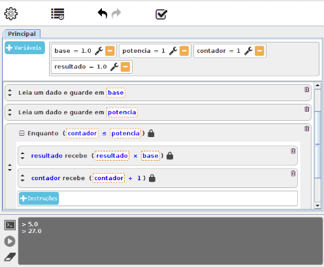Viewport: 324px width, 267px height.
Task: Edit base variable with wrench icon
Action: pyautogui.click(x=99, y=51)
